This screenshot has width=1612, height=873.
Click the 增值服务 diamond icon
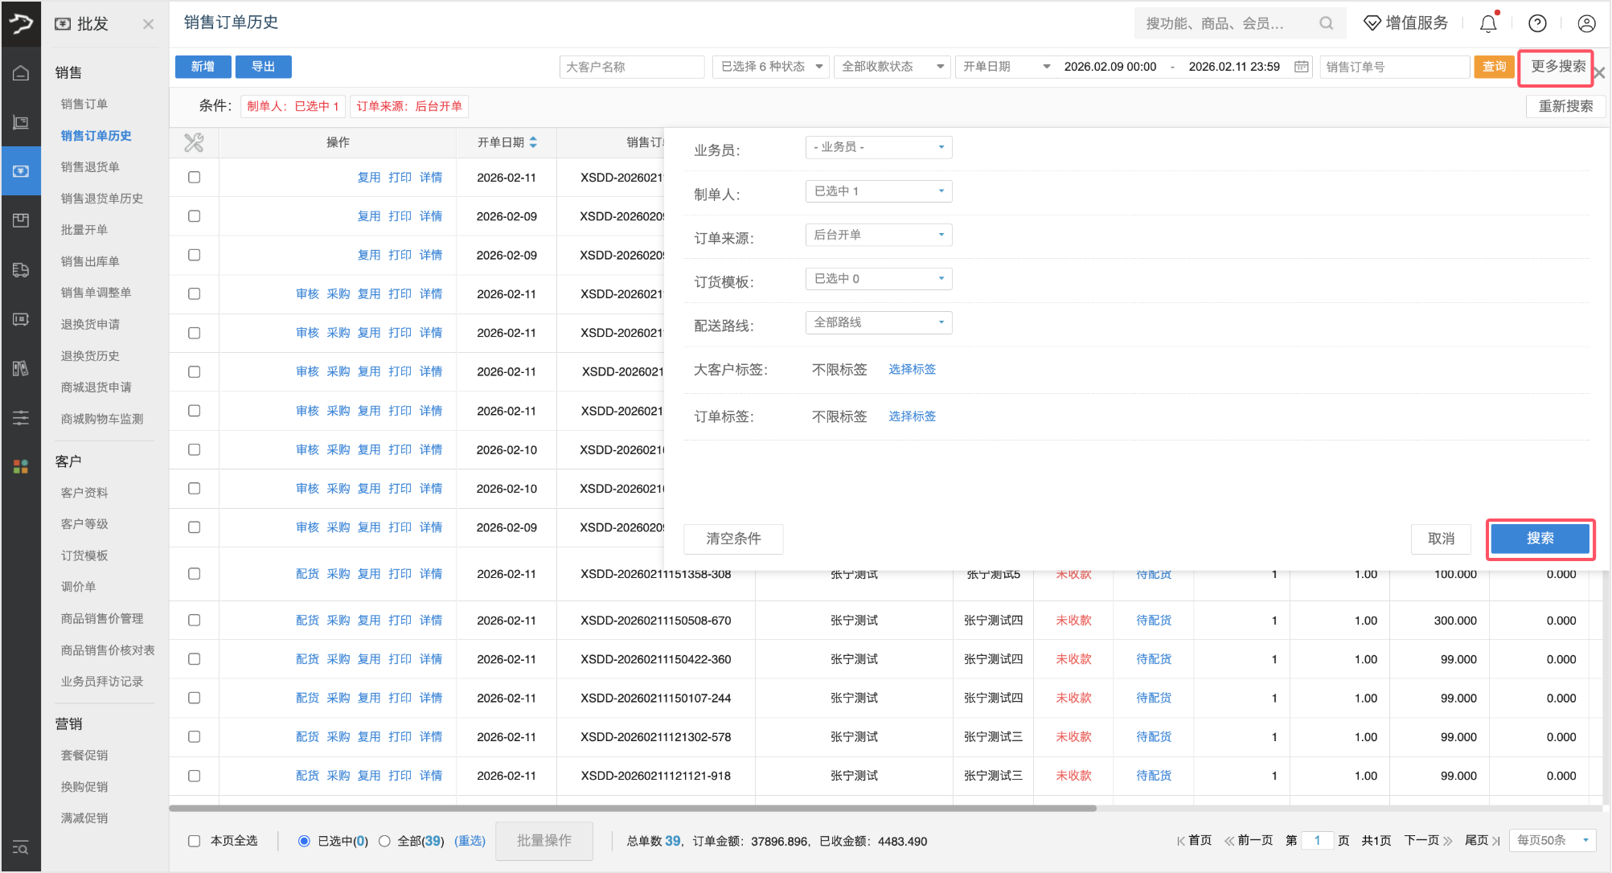1372,23
